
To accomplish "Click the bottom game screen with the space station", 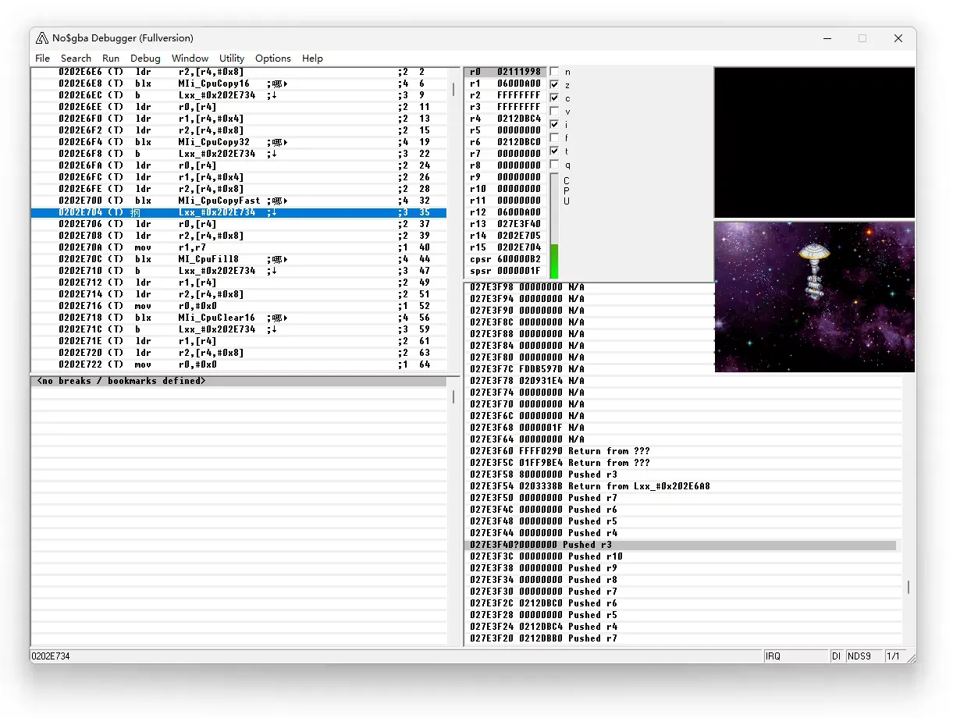I will point(814,297).
